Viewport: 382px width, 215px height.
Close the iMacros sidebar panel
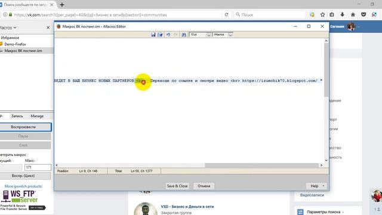[x=48, y=27]
